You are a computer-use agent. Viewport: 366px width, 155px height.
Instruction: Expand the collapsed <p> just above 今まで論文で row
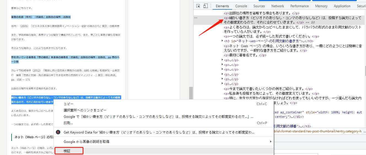(223, 84)
